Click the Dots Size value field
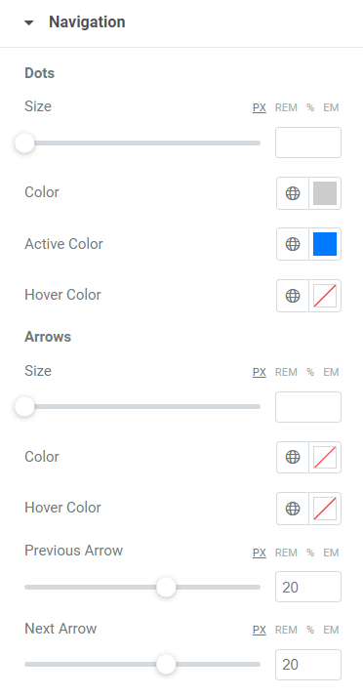 click(308, 143)
